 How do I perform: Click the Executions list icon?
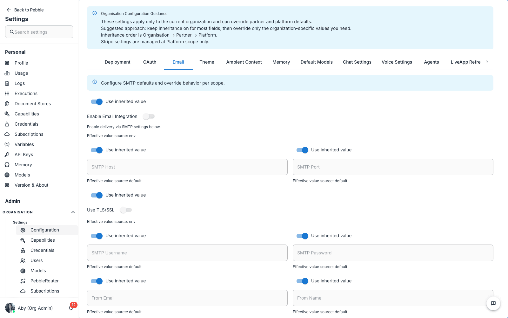pyautogui.click(x=7, y=93)
